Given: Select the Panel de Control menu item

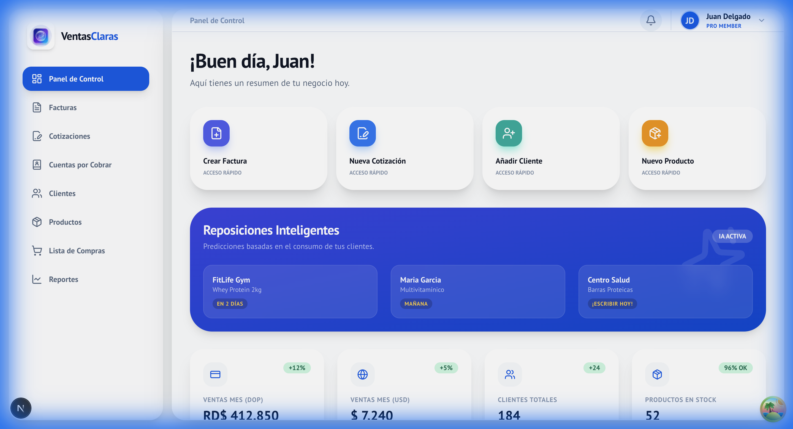Looking at the screenshot, I should (x=76, y=79).
